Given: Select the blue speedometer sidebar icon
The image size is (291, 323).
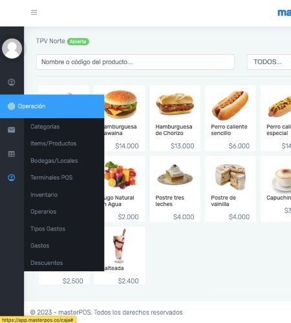Looking at the screenshot, I should coord(12,178).
